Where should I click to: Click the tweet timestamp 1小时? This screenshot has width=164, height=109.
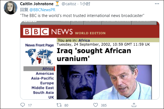tap(85, 4)
